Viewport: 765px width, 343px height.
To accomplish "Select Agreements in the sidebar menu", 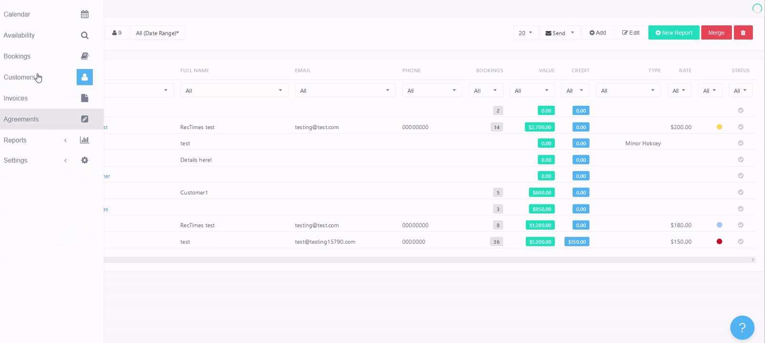I will 21,119.
